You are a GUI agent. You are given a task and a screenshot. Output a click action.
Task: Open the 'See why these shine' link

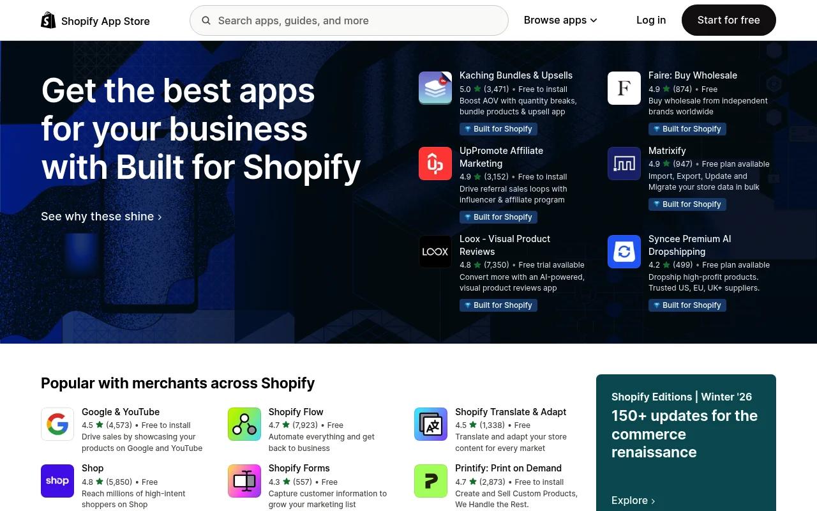pos(101,216)
